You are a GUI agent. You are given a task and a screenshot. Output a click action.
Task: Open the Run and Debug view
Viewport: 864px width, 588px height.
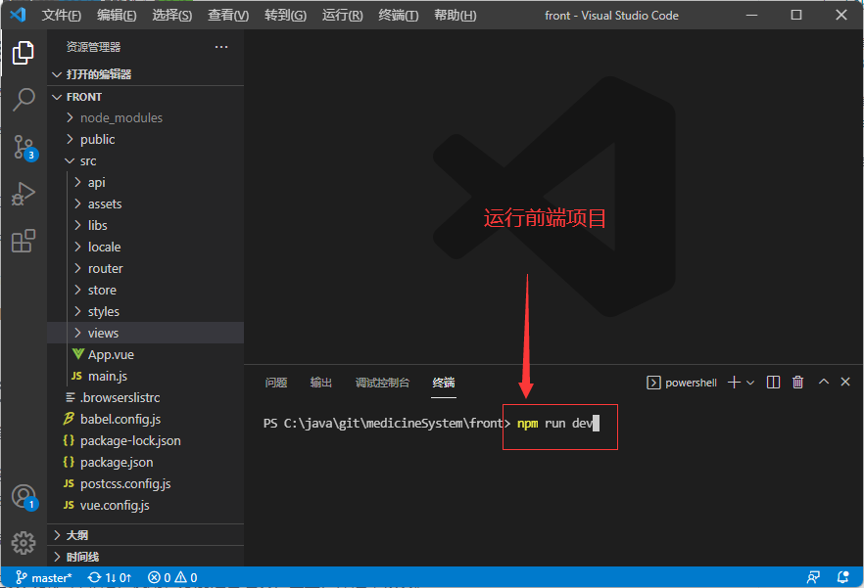click(x=24, y=194)
